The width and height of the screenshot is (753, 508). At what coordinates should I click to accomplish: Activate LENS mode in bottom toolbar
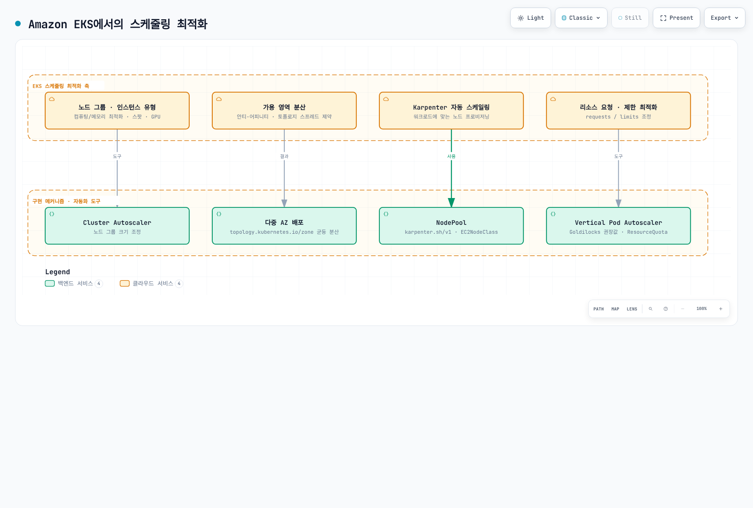pyautogui.click(x=632, y=309)
